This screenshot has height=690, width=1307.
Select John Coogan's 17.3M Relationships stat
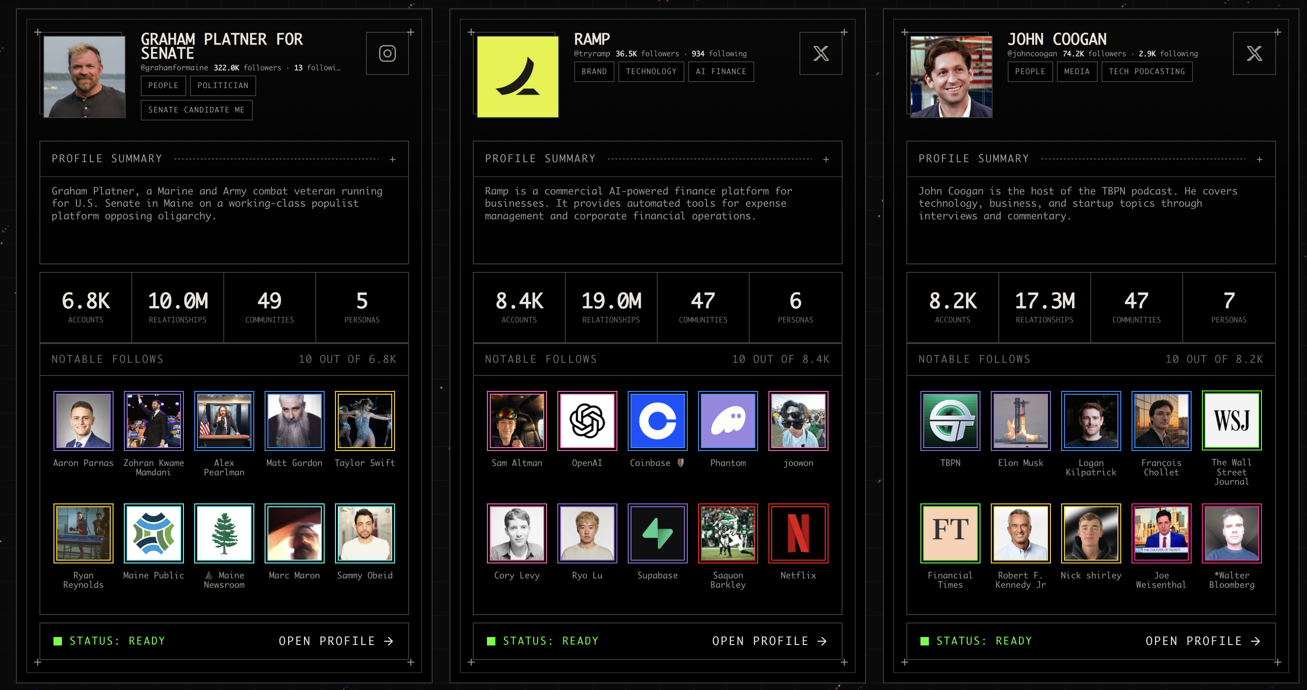(1044, 307)
